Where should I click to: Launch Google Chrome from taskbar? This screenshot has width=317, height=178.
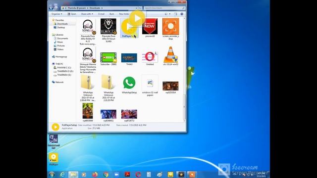point(106,175)
